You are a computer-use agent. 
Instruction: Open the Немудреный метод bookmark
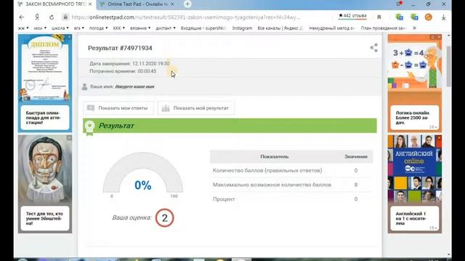[x=332, y=28]
